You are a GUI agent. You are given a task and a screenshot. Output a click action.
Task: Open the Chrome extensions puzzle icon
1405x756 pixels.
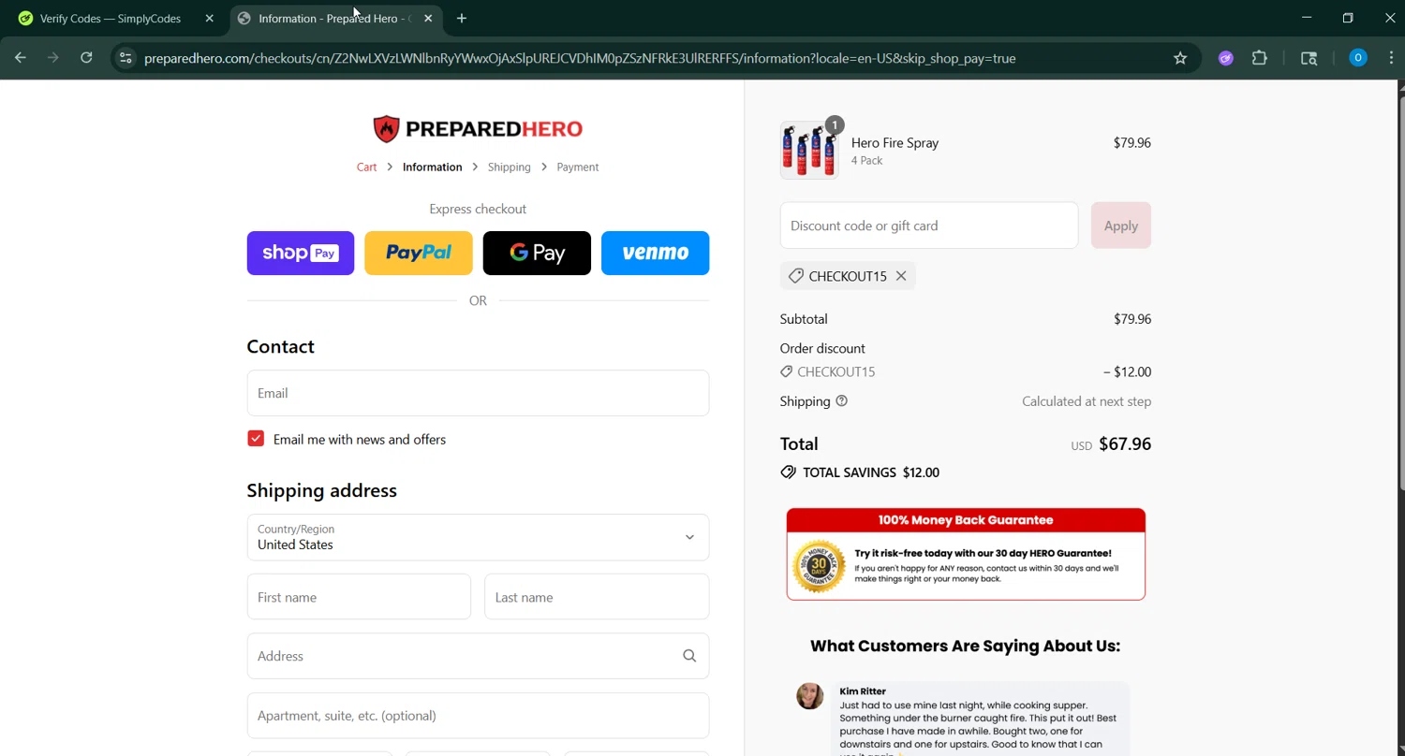[1260, 58]
